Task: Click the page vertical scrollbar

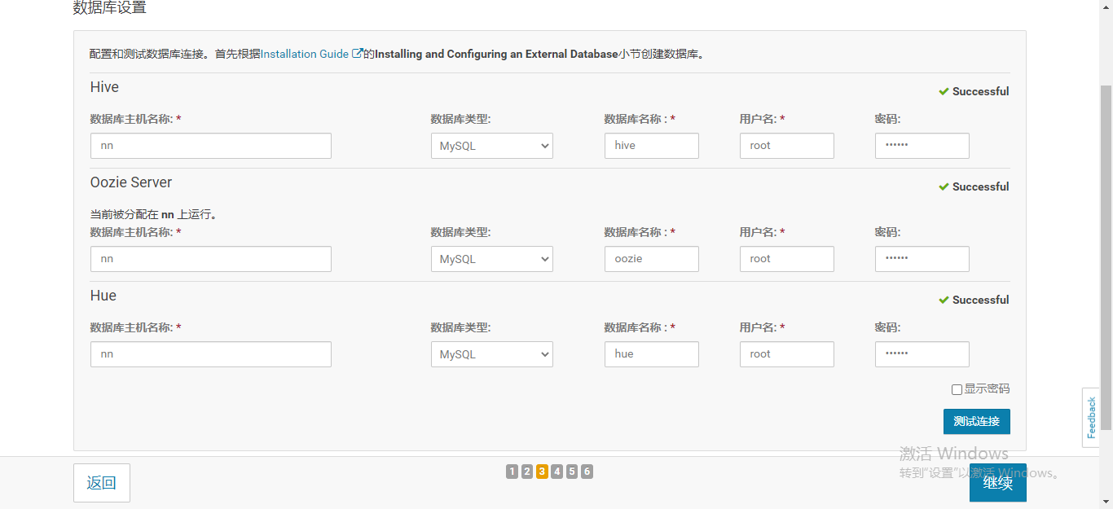Action: point(1106,257)
